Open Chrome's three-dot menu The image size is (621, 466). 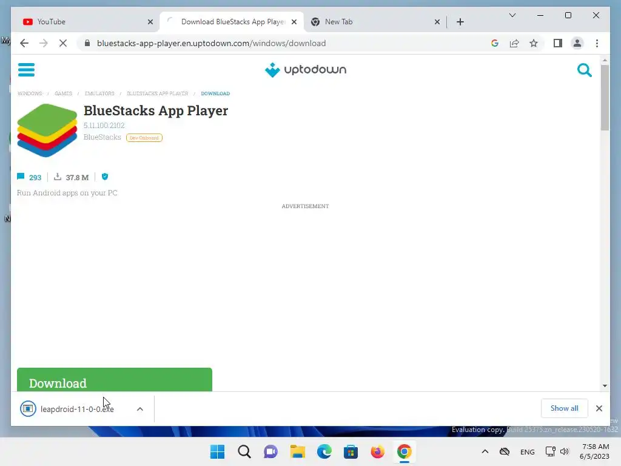pyautogui.click(x=597, y=43)
